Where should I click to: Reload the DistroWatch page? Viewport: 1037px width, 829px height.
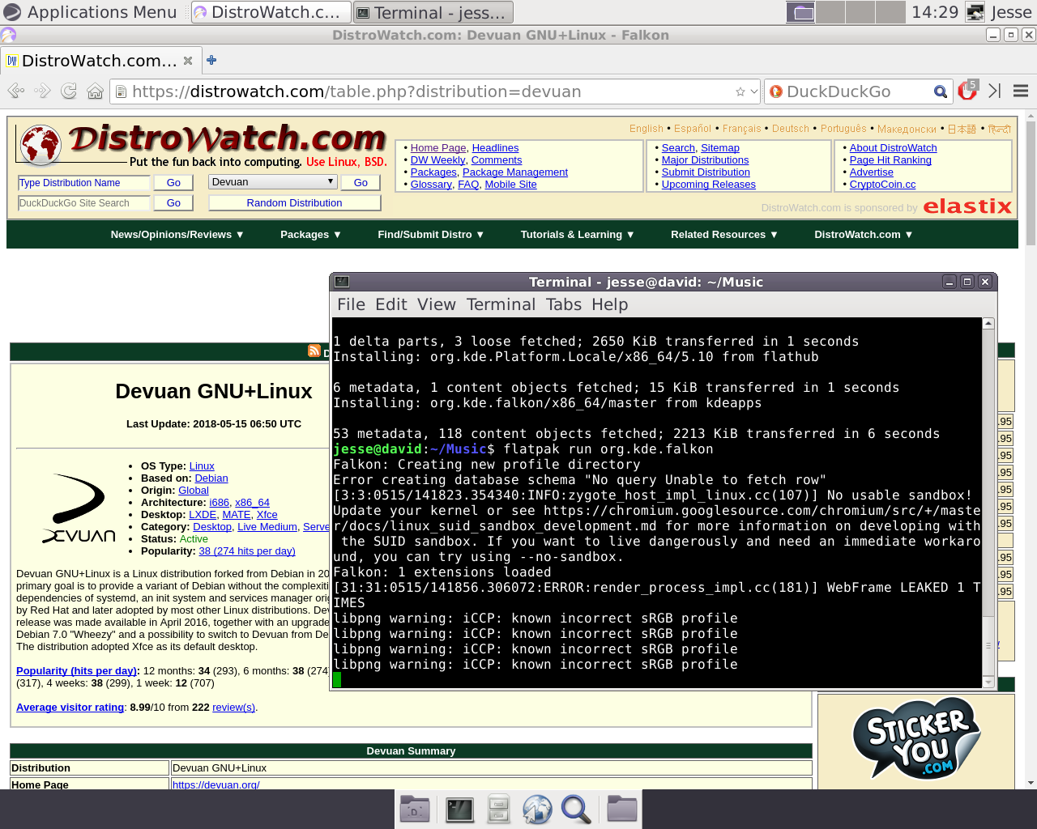point(69,91)
